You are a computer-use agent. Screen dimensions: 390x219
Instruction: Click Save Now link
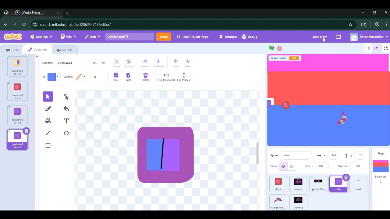319,36
